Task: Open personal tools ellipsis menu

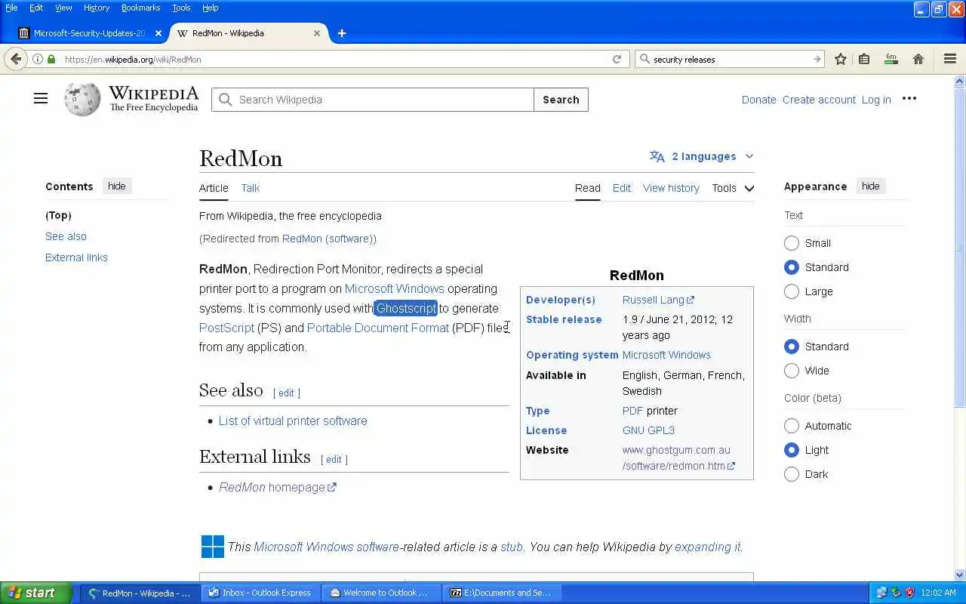Action: [909, 98]
